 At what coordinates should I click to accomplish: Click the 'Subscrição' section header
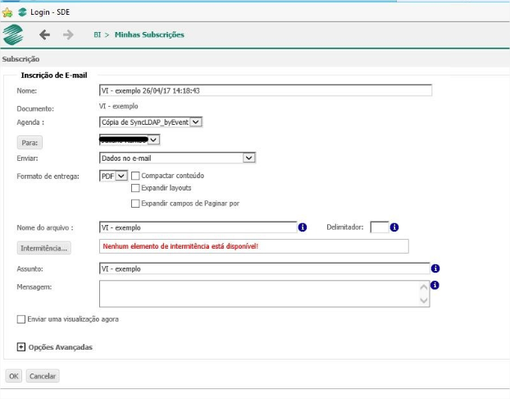click(x=20, y=59)
